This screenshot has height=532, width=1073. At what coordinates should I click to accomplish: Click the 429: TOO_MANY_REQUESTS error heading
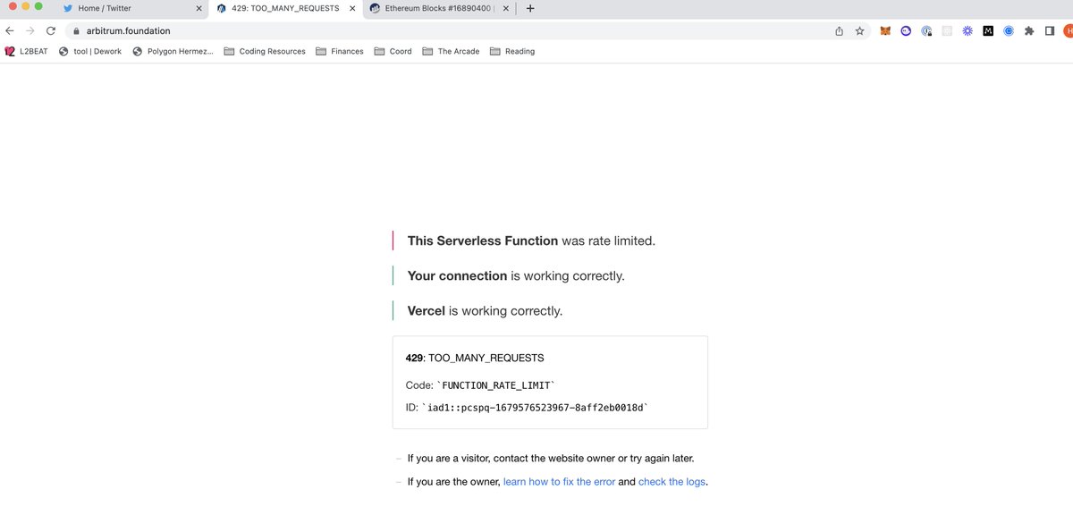point(475,358)
